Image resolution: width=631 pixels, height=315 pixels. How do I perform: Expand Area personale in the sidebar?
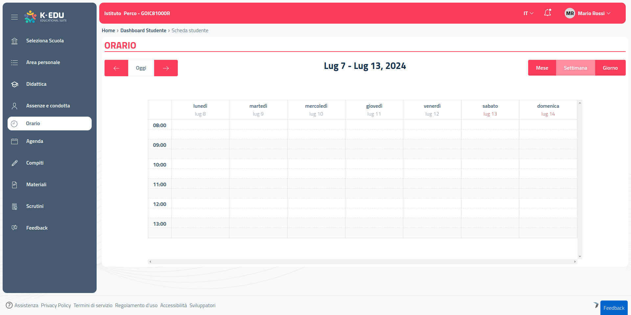coord(43,62)
